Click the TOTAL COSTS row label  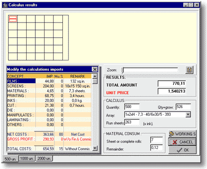point(19,149)
